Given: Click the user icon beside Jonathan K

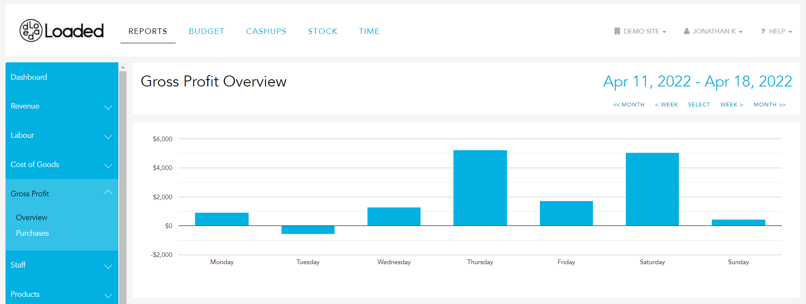Looking at the screenshot, I should pos(686,31).
